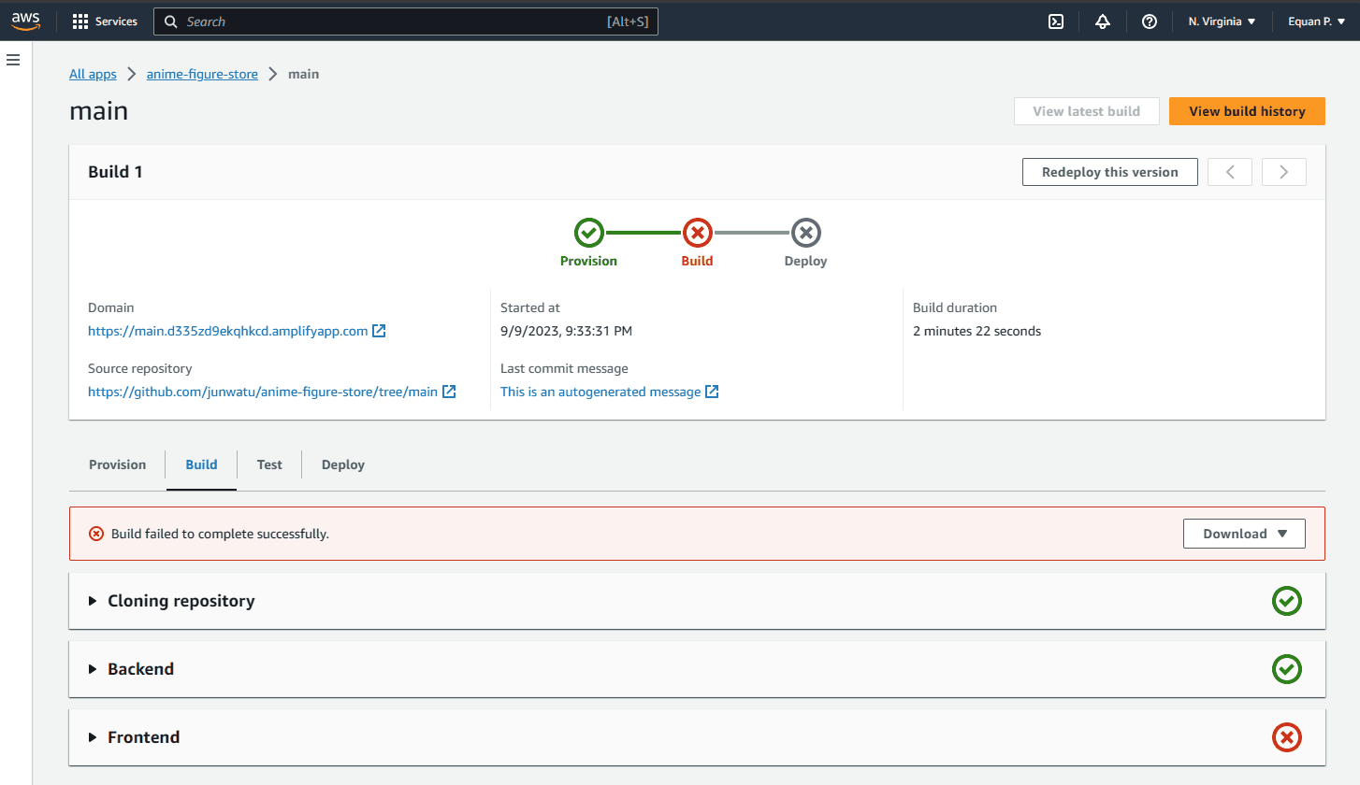Screen dimensions: 1360x785
Task: Click the AWS logo
Action: point(25,21)
